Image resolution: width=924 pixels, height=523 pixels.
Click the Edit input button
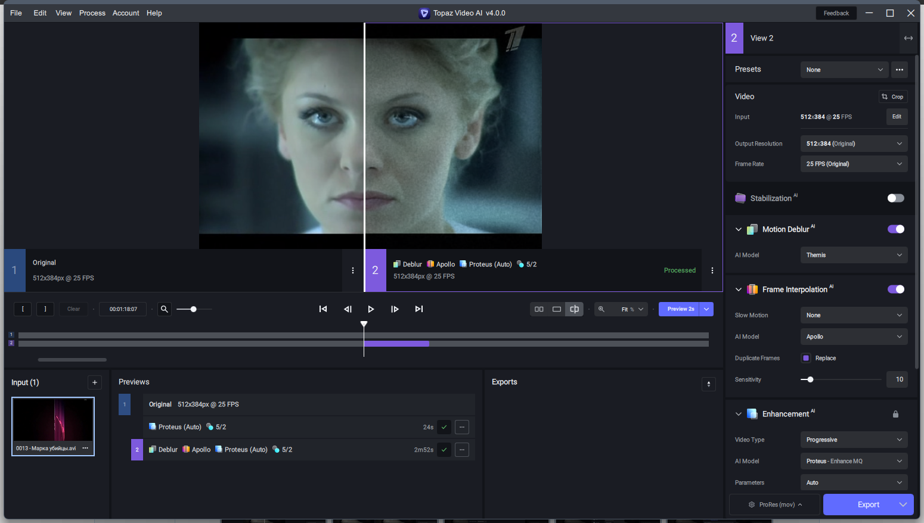pos(897,117)
